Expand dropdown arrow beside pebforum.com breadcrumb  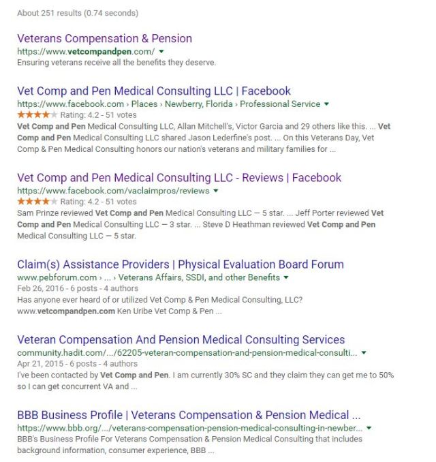coord(286,277)
